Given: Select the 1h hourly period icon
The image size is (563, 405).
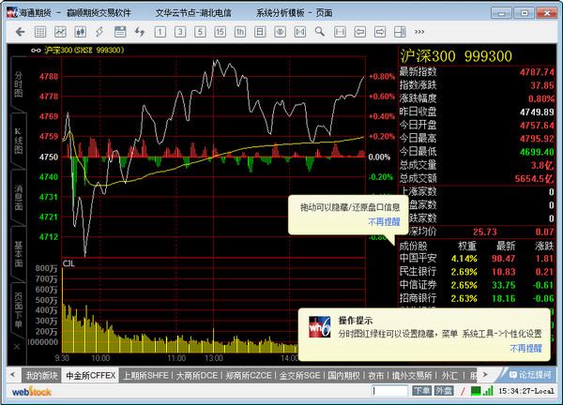Looking at the screenshot, I should coord(240,32).
